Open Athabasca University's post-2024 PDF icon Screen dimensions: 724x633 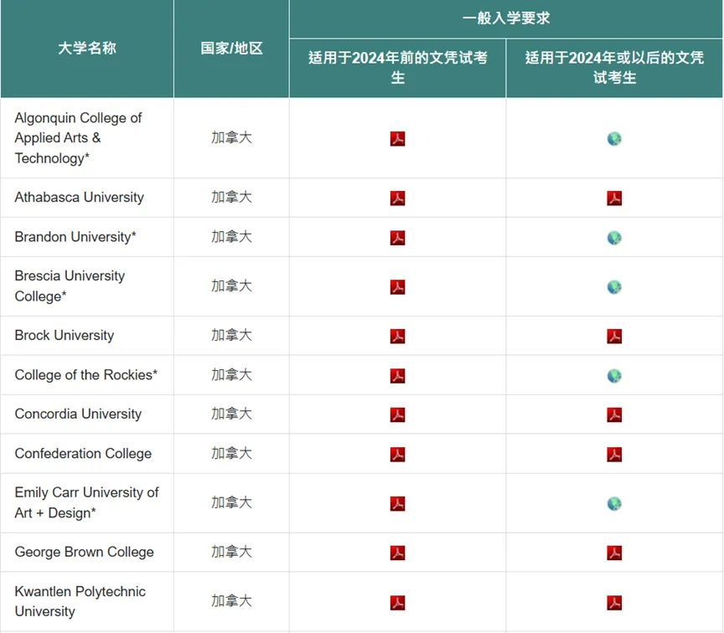[x=614, y=197]
